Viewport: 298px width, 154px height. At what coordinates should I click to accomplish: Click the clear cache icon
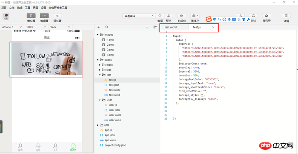pyautogui.click(x=195, y=16)
